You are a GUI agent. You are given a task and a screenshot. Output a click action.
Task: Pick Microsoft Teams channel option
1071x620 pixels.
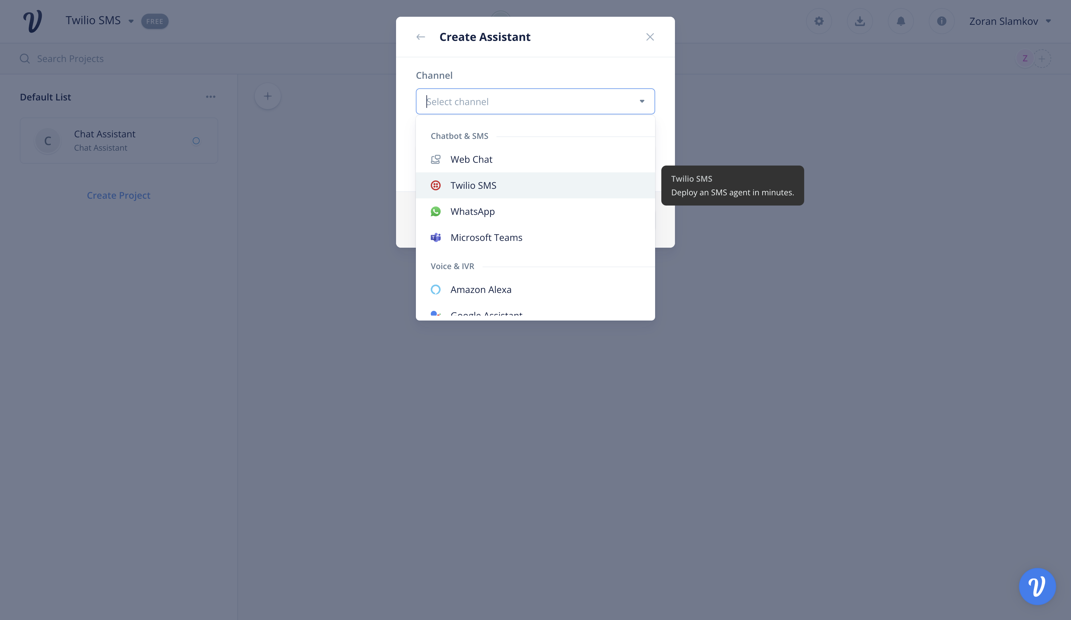click(486, 238)
